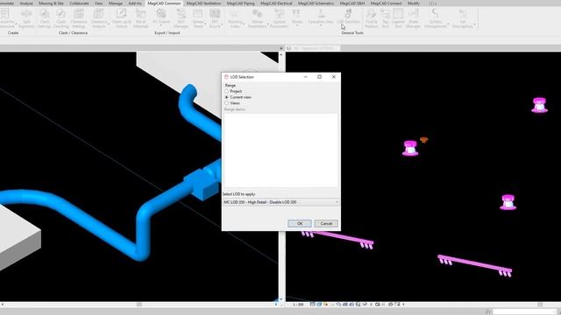Open the Analyze ribbon tab

(x=26, y=3)
